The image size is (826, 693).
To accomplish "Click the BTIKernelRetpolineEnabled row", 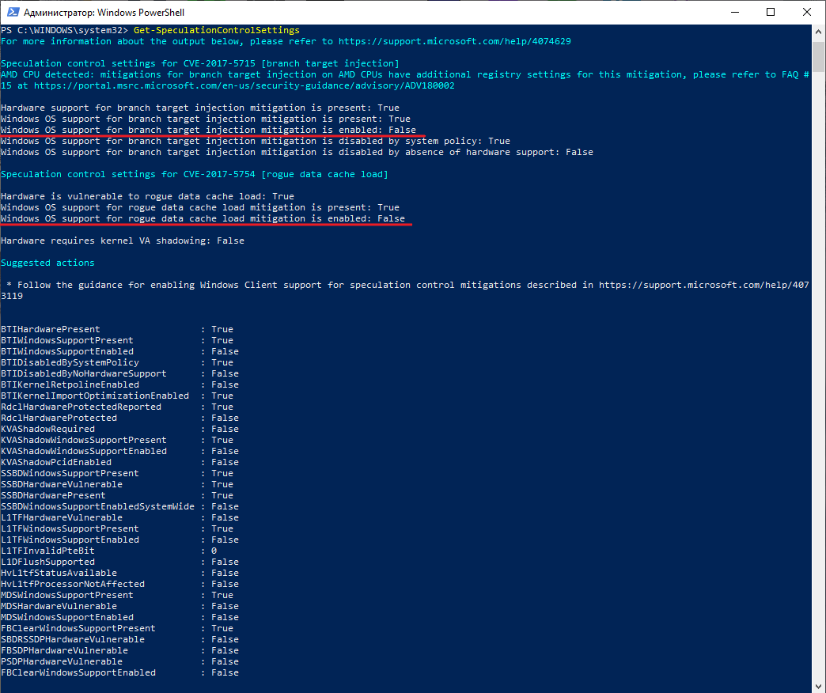I will pyautogui.click(x=119, y=384).
